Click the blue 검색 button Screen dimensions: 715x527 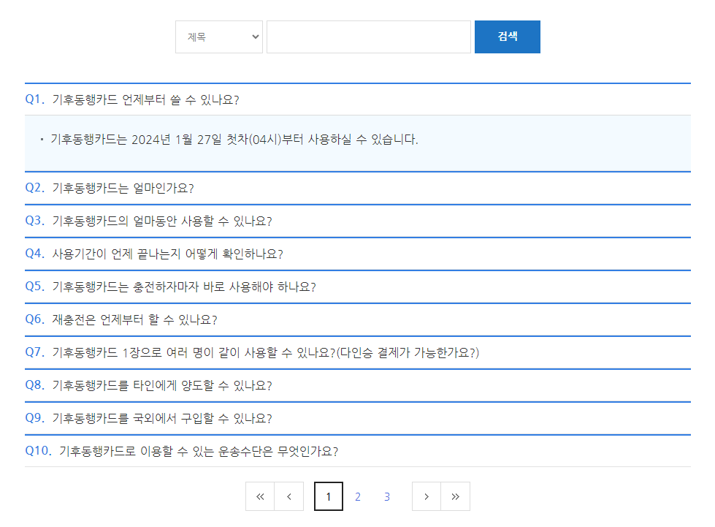click(x=507, y=37)
